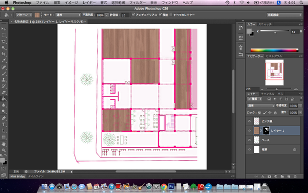Select the Brush tool
This screenshot has width=308, height=193.
pyautogui.click(x=4, y=74)
